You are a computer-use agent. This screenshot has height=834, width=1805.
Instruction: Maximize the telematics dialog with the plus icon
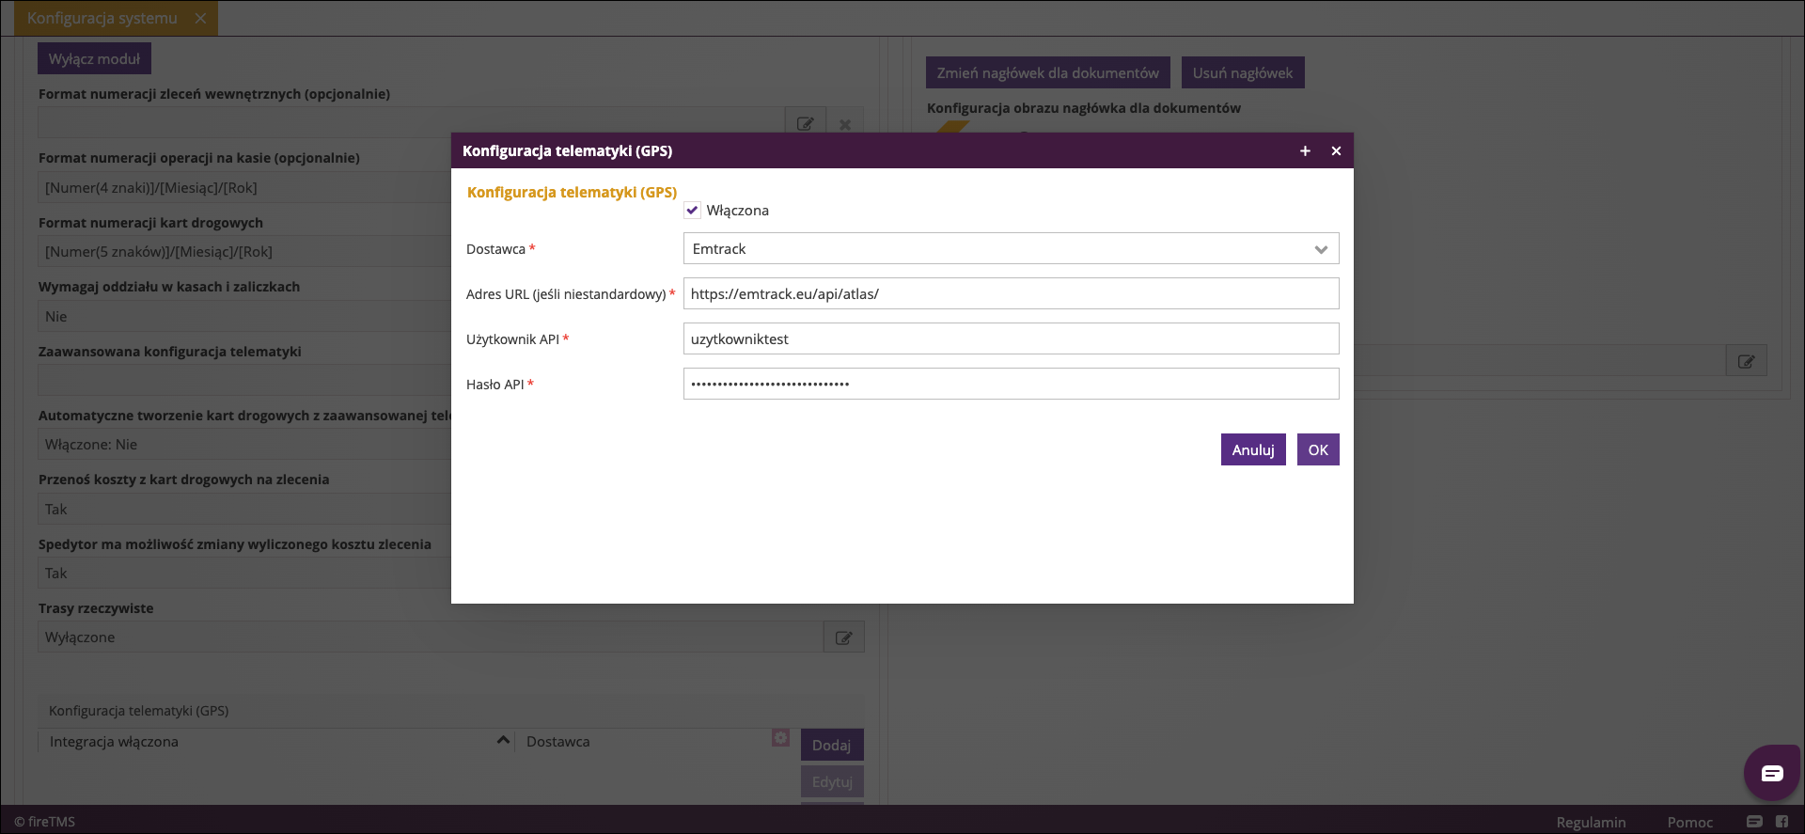(1305, 150)
